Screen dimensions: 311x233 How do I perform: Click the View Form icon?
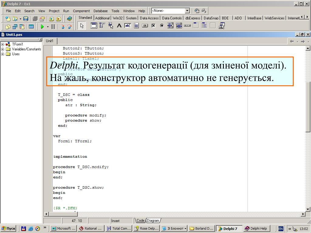tap(15, 27)
